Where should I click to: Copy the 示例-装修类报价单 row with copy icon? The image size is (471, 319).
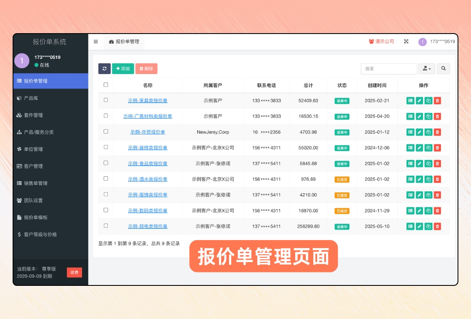coord(428,148)
